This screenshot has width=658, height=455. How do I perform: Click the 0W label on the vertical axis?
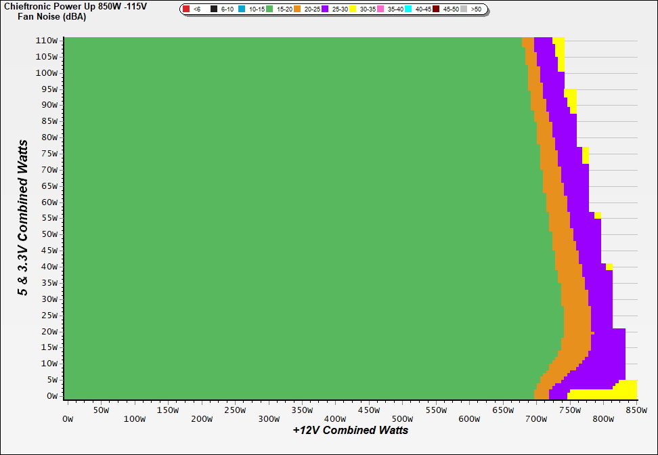click(52, 396)
